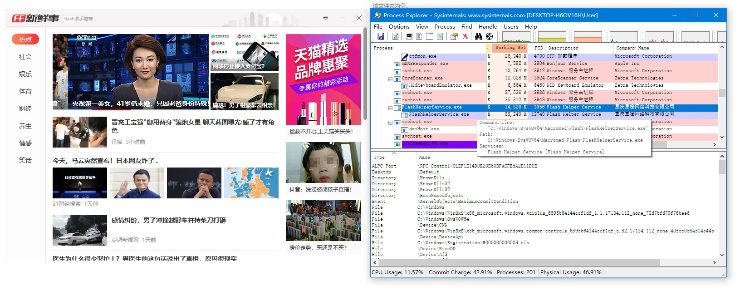Open headline 感情纠纷,男子冲撞越野车并持菜刀打砸
Image resolution: width=740 pixels, height=291 pixels.
click(169, 220)
